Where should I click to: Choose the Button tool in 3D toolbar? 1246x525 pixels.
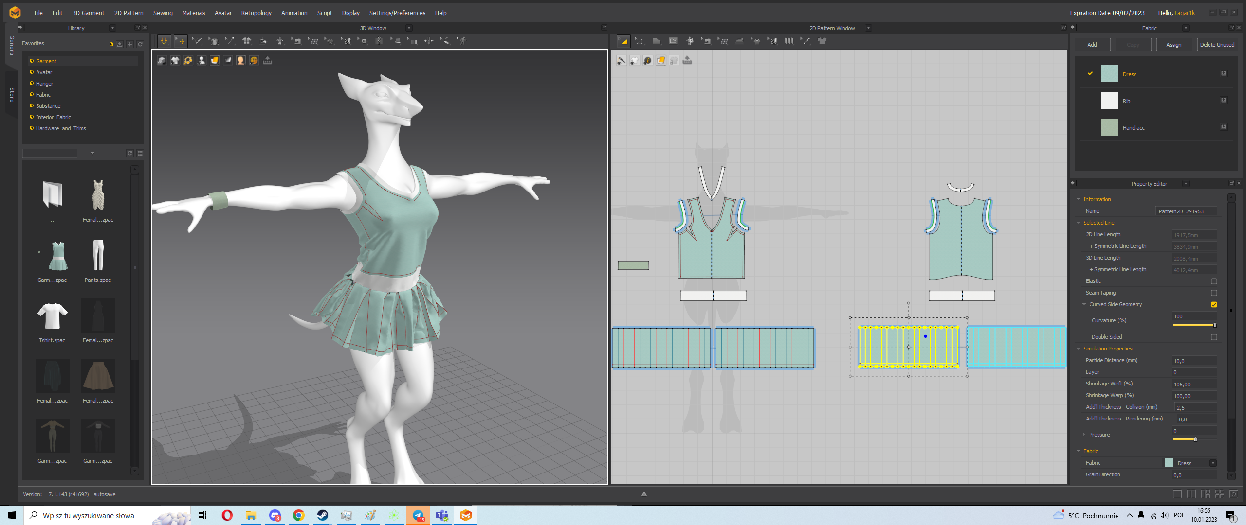tap(363, 41)
